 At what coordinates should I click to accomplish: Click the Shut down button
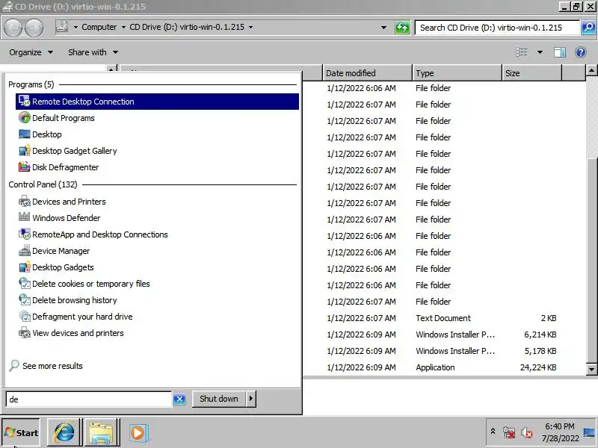[x=218, y=399]
